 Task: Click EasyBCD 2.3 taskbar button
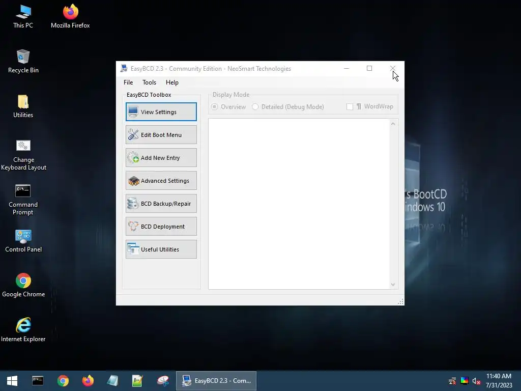click(x=216, y=381)
